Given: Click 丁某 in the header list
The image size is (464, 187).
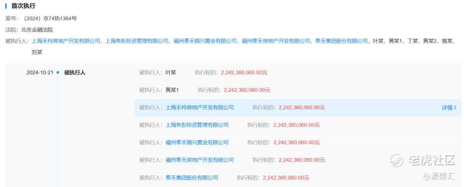Looking at the screenshot, I should [x=412, y=41].
